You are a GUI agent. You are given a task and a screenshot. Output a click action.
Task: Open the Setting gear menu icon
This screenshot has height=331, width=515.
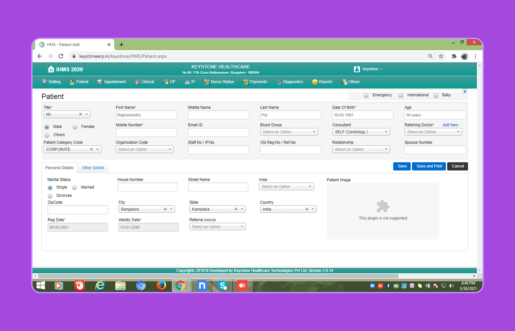point(44,82)
